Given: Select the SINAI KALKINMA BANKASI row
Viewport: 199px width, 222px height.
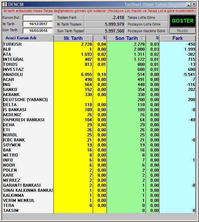Looking at the screenshot, I should pyautogui.click(x=99, y=190).
